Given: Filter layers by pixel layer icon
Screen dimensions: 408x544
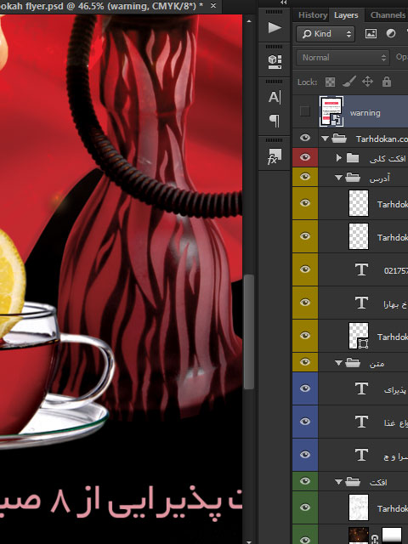Looking at the screenshot, I should 371,34.
